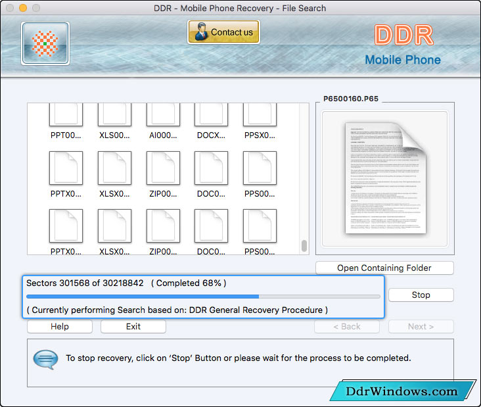Image resolution: width=481 pixels, height=407 pixels.
Task: Click the orange dotted DDR logo icon
Action: coord(45,43)
